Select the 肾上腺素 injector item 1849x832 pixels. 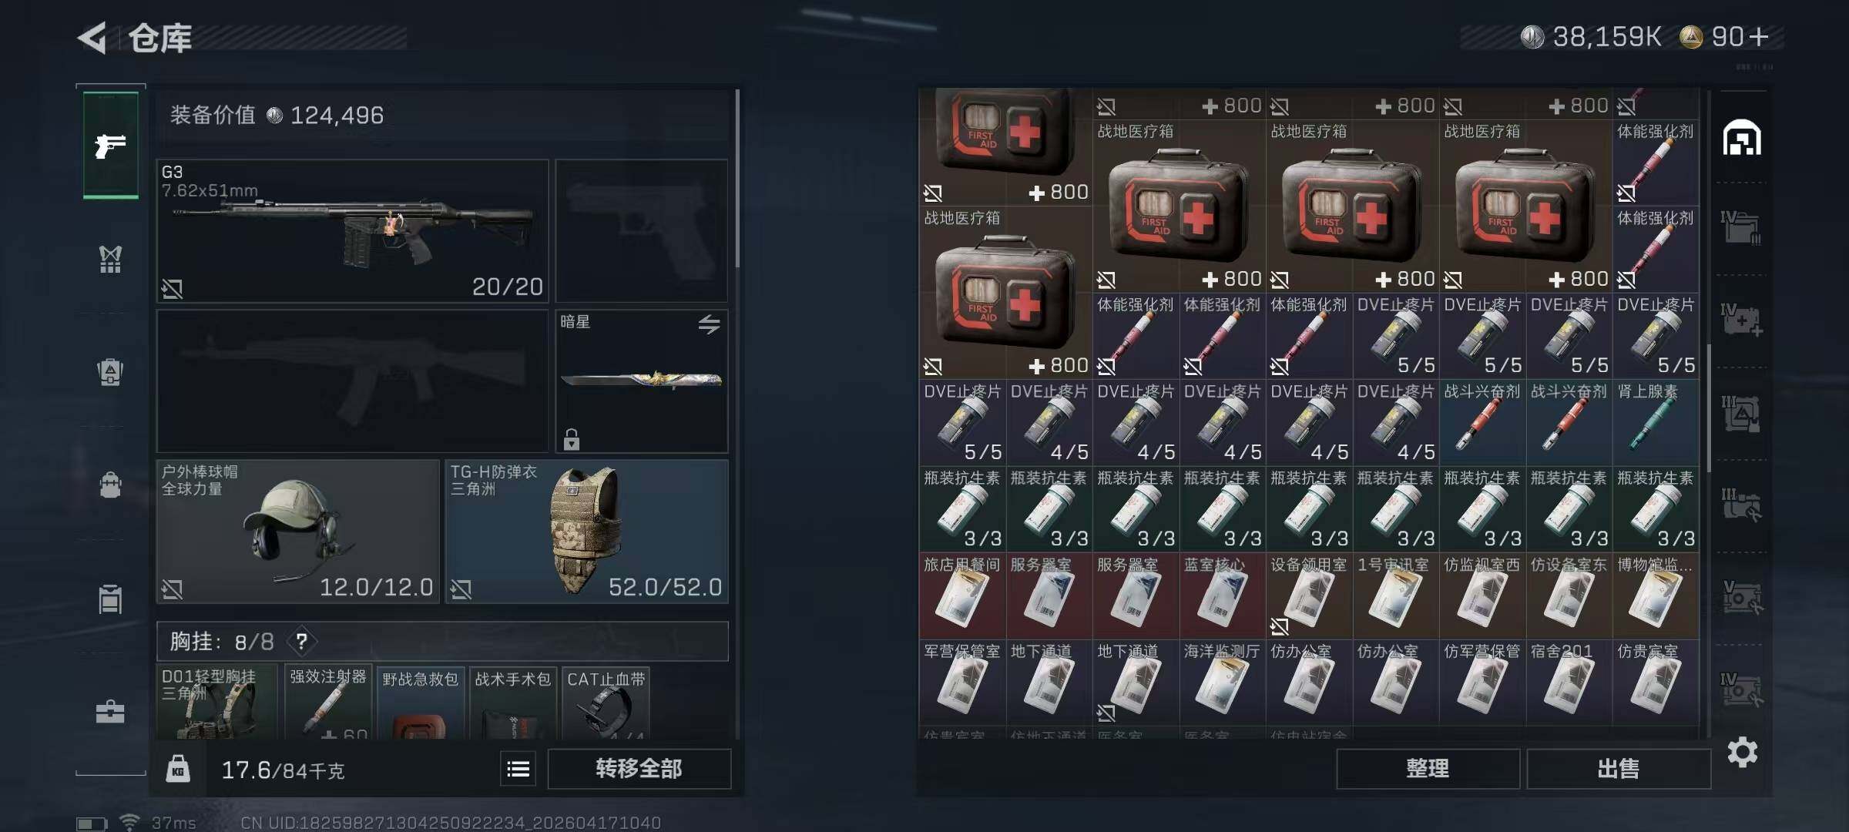(1656, 422)
